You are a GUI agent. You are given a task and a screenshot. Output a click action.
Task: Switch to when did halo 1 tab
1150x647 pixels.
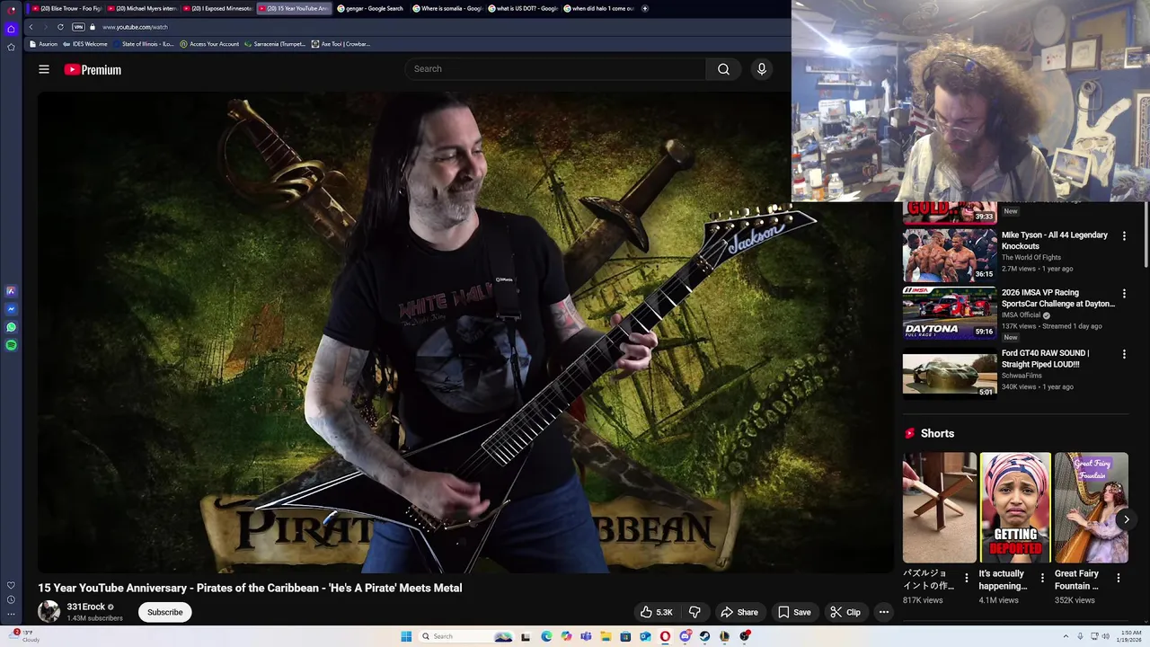point(597,8)
